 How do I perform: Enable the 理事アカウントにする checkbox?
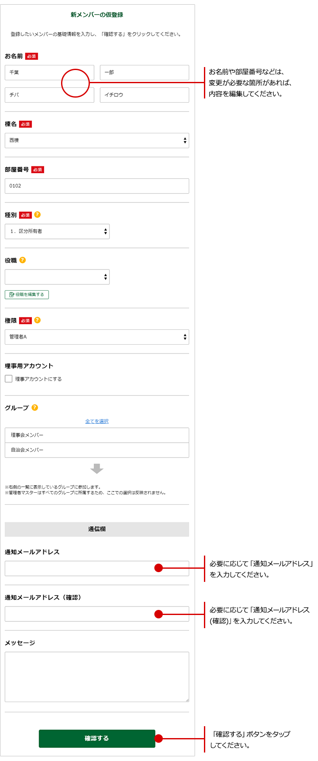[8, 379]
